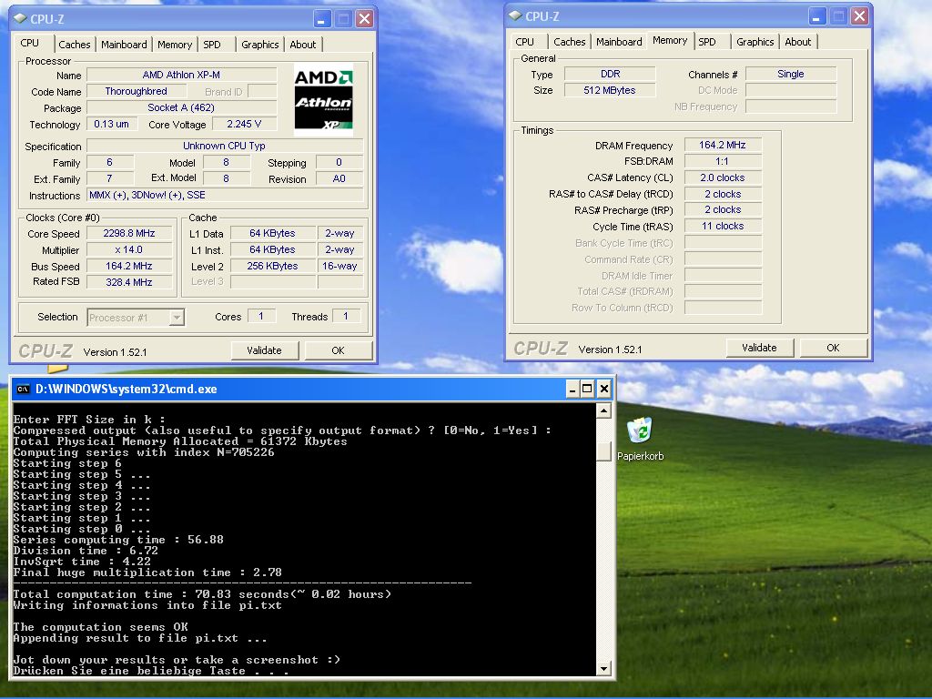Select the Memory tab in right CPU-Z window

coord(670,40)
